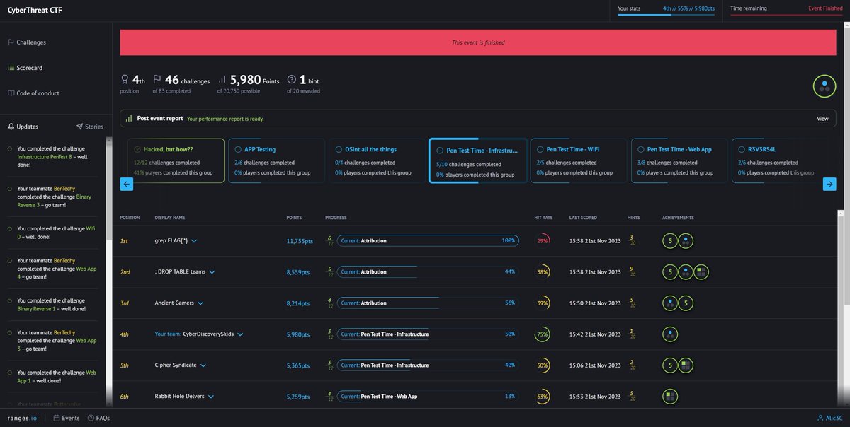Click the trophy position icon above 4th
850x427 pixels.
tap(125, 79)
